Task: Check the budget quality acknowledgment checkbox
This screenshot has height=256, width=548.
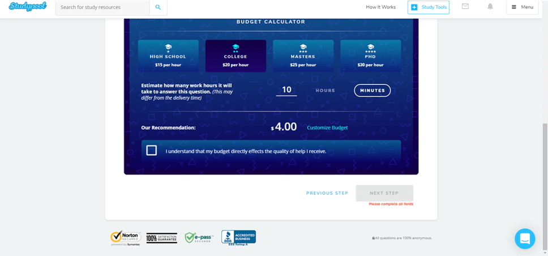Action: coord(151,151)
